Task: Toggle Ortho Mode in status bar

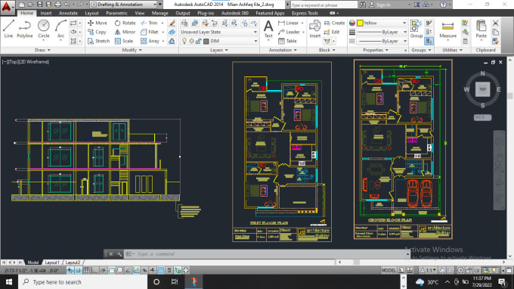Action: coord(94,270)
